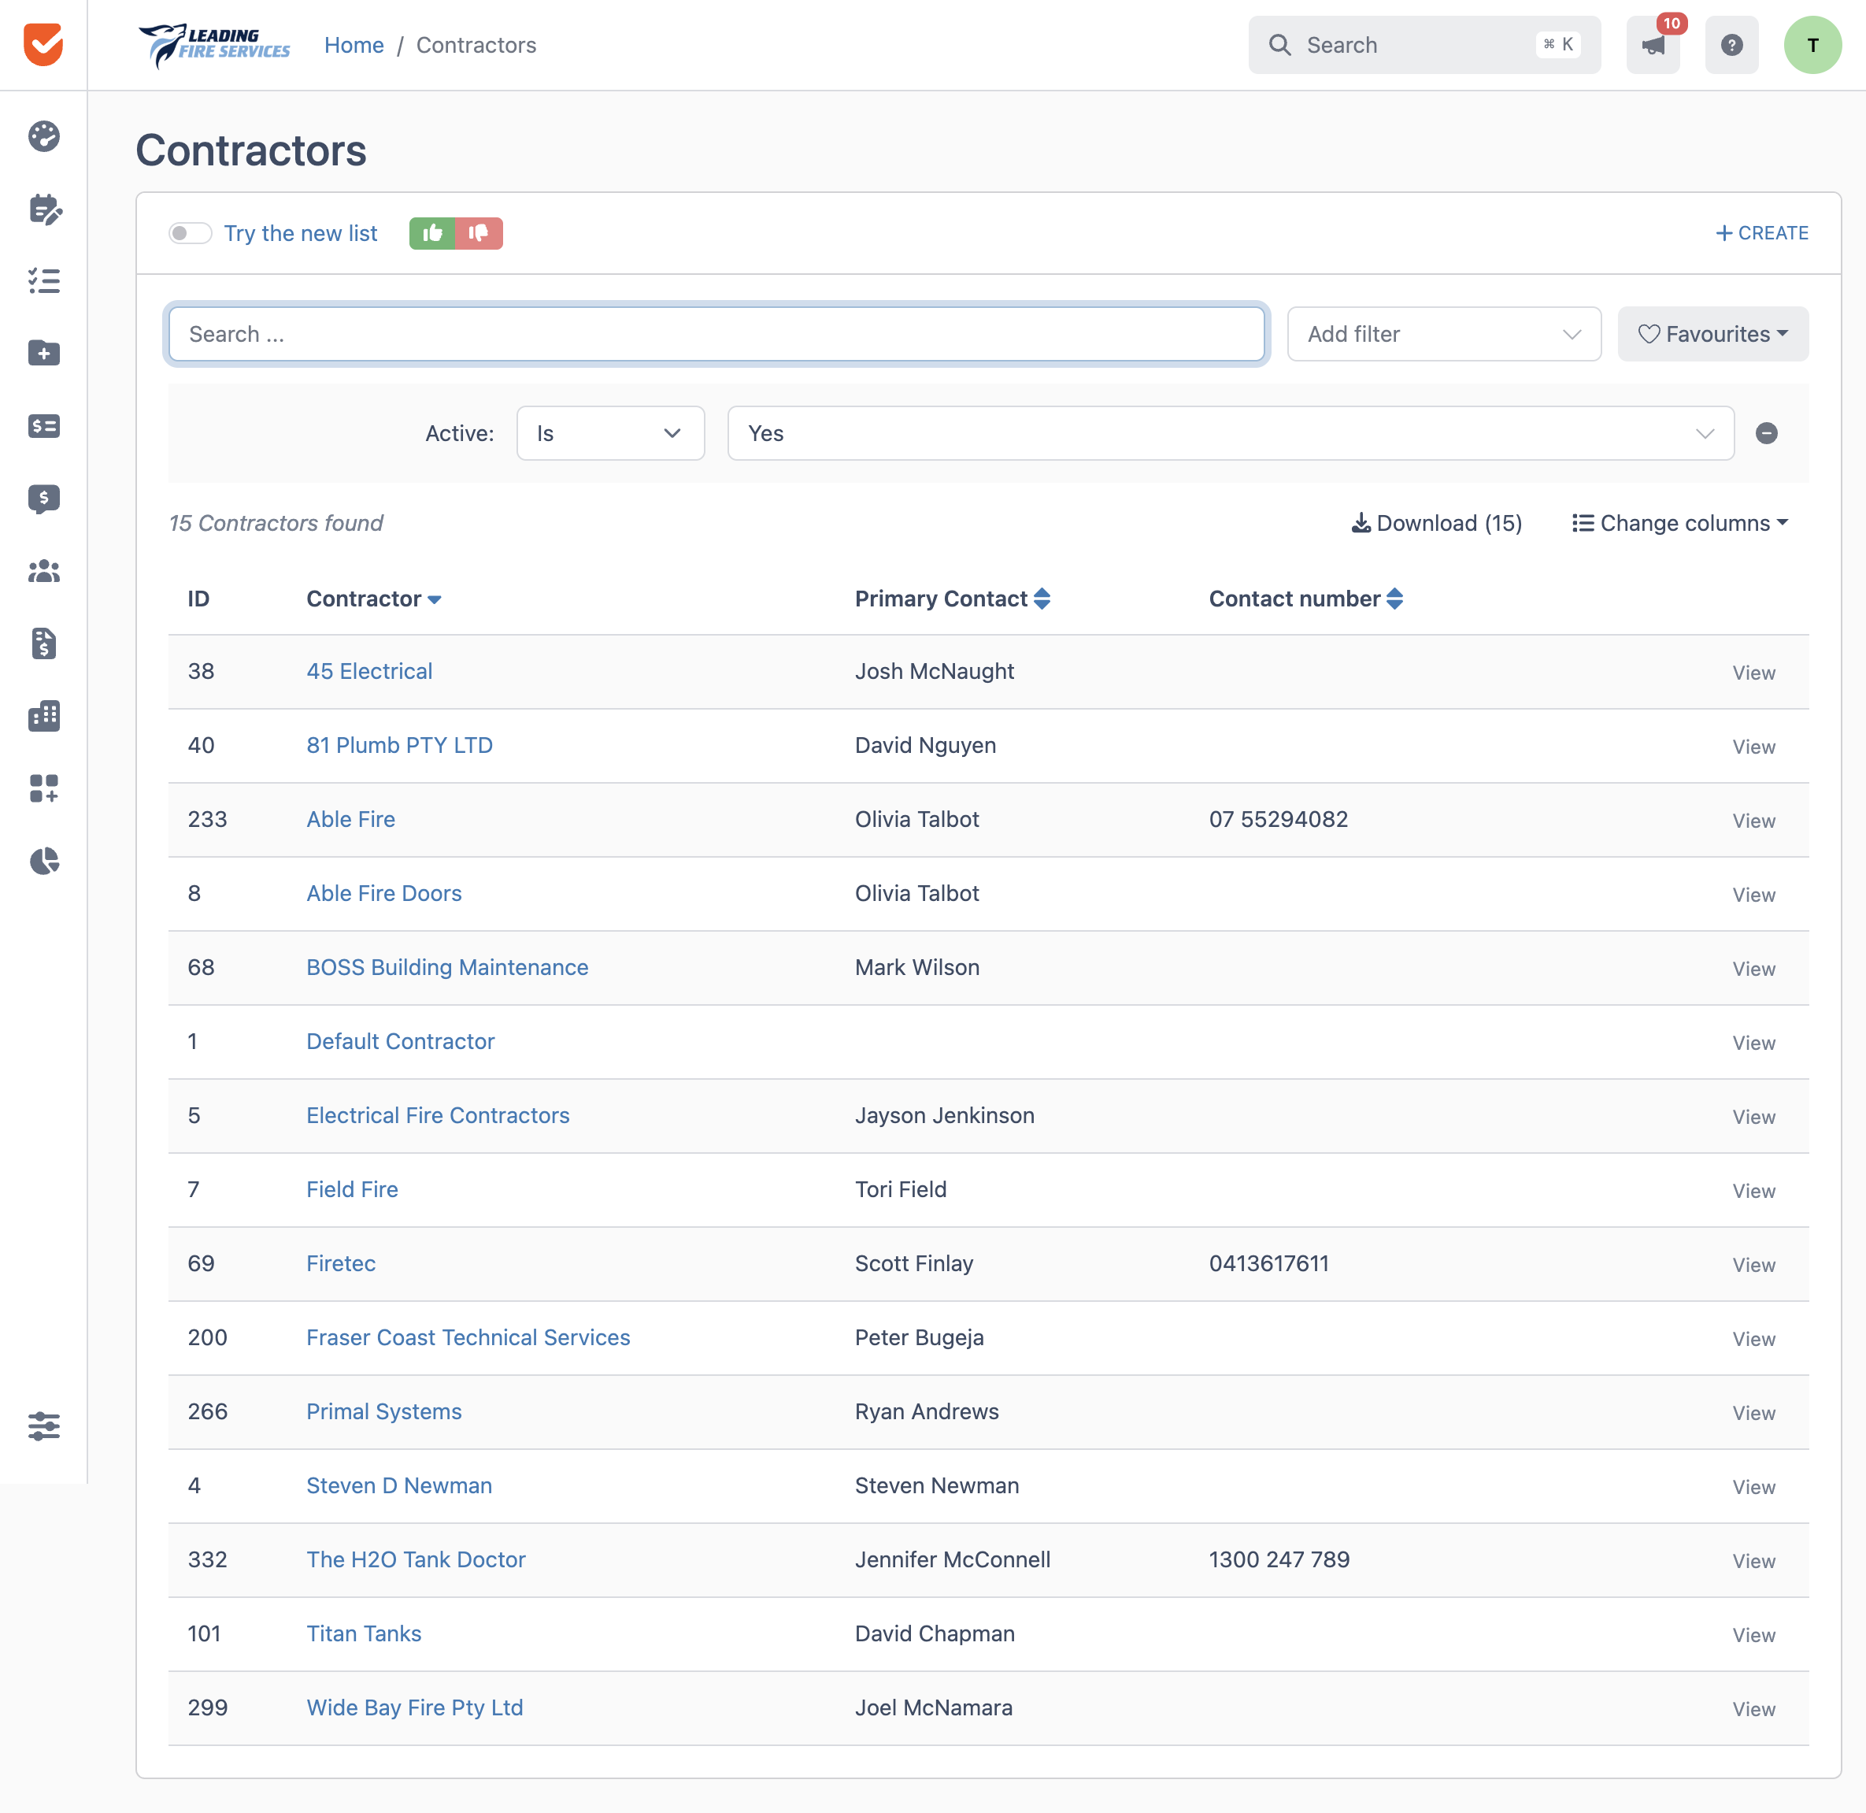Viewport: 1866px width, 1813px height.
Task: Sort by Contact number column
Action: pyautogui.click(x=1305, y=599)
